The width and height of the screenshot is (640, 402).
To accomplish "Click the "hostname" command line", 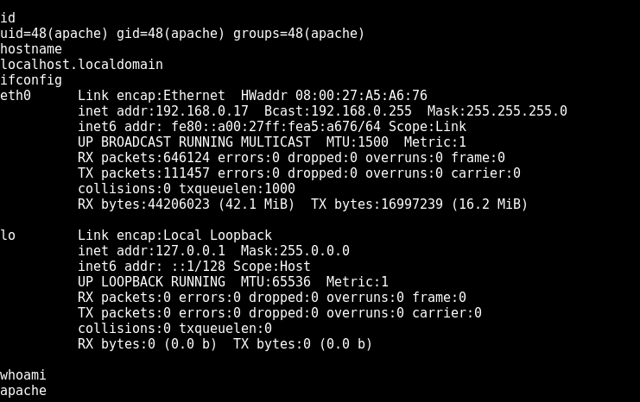I will tap(31, 49).
